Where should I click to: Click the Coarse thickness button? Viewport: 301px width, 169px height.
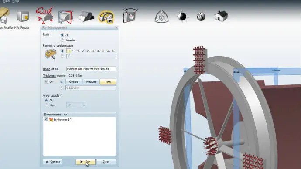click(74, 82)
